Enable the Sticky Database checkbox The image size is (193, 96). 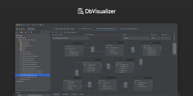[84, 35]
